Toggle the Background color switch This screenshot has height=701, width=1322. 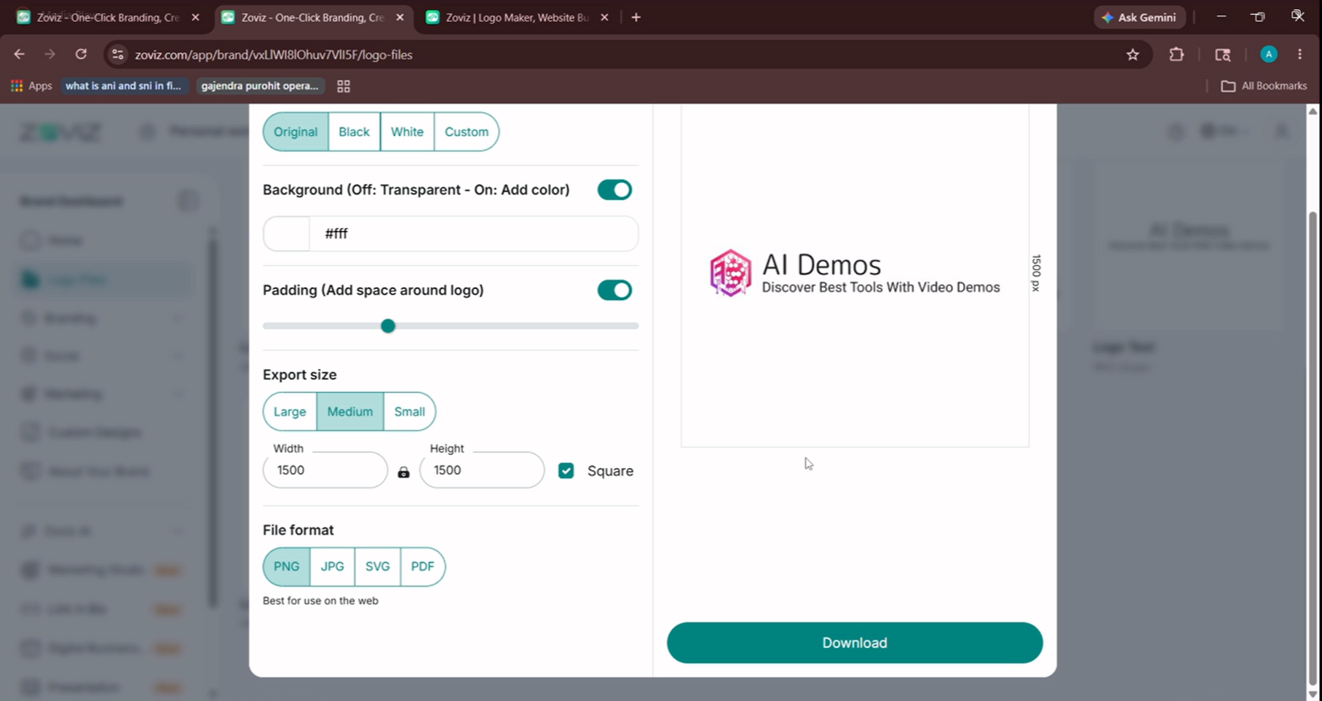[x=614, y=190]
